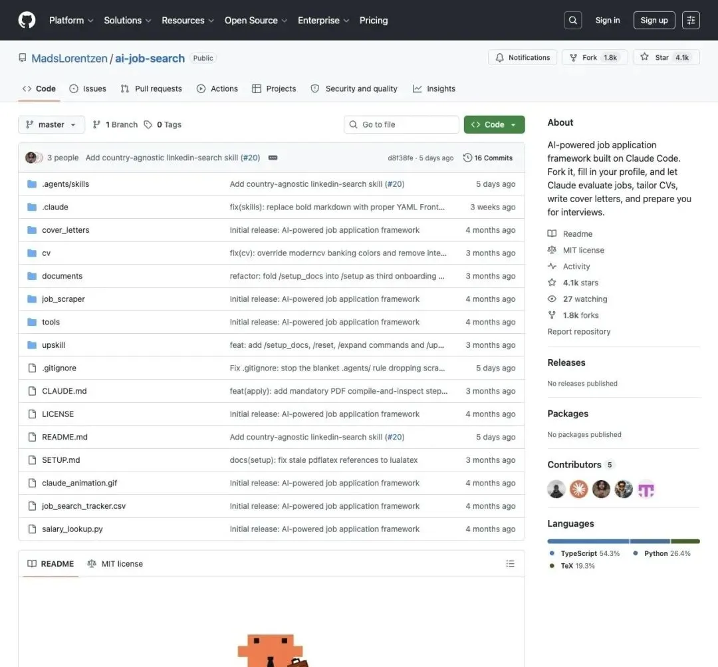This screenshot has height=667, width=718.
Task: Click the Report repository link
Action: (579, 332)
